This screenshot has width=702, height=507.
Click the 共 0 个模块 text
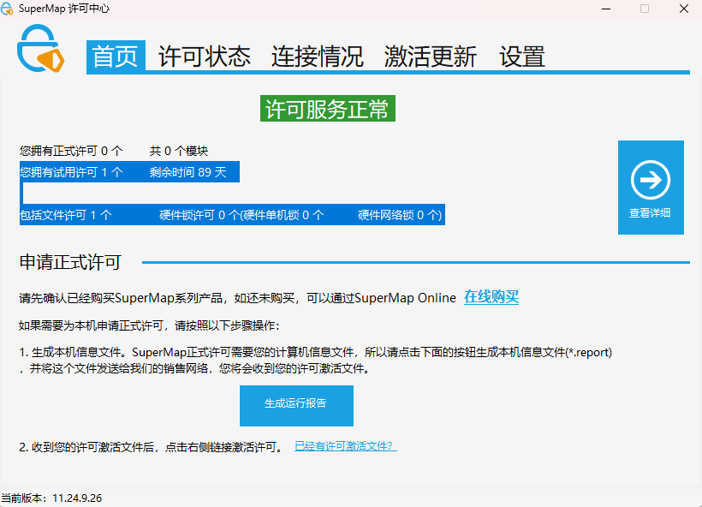pyautogui.click(x=179, y=151)
